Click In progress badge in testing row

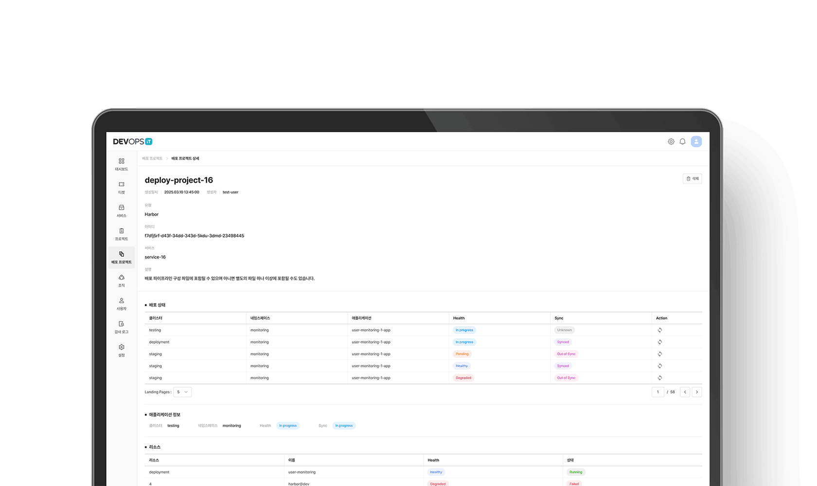click(464, 330)
